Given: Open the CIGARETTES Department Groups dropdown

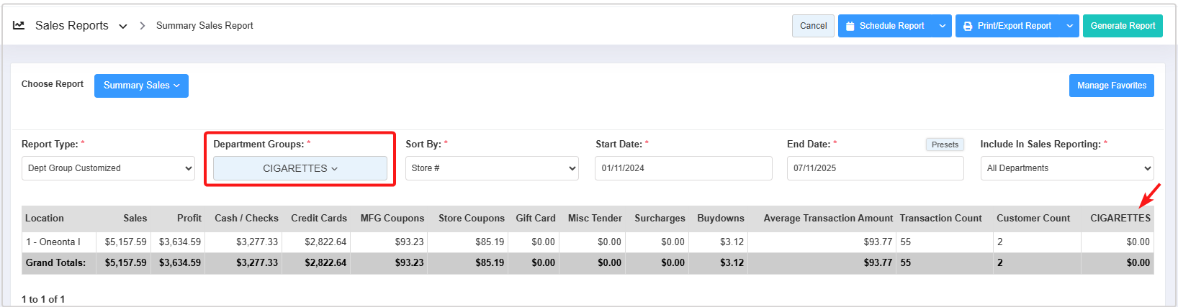Looking at the screenshot, I should click(300, 168).
